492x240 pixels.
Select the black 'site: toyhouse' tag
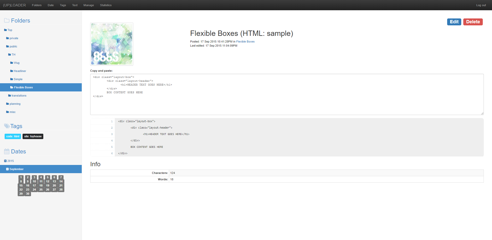(33, 136)
